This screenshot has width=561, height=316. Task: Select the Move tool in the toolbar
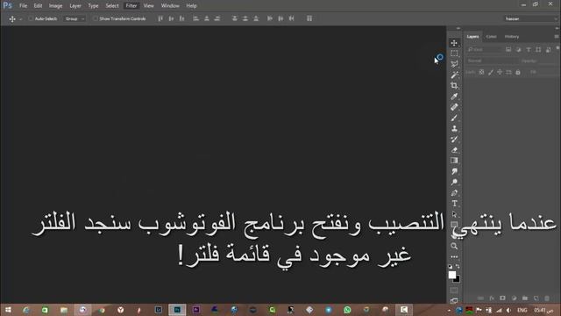pos(454,43)
